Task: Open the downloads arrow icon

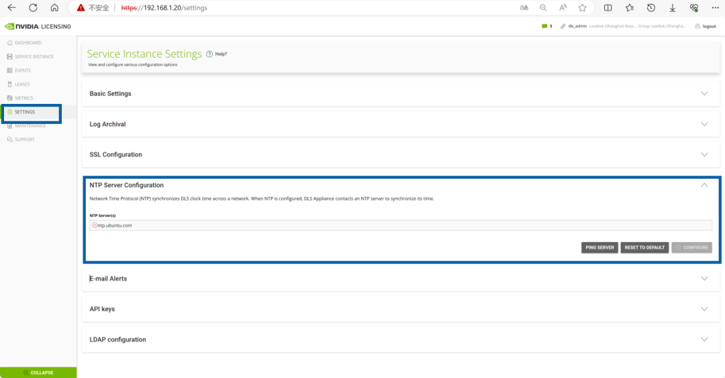Action: [x=672, y=7]
